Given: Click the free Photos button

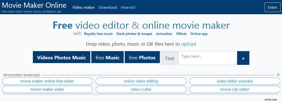Looking at the screenshot, I should point(142,57).
